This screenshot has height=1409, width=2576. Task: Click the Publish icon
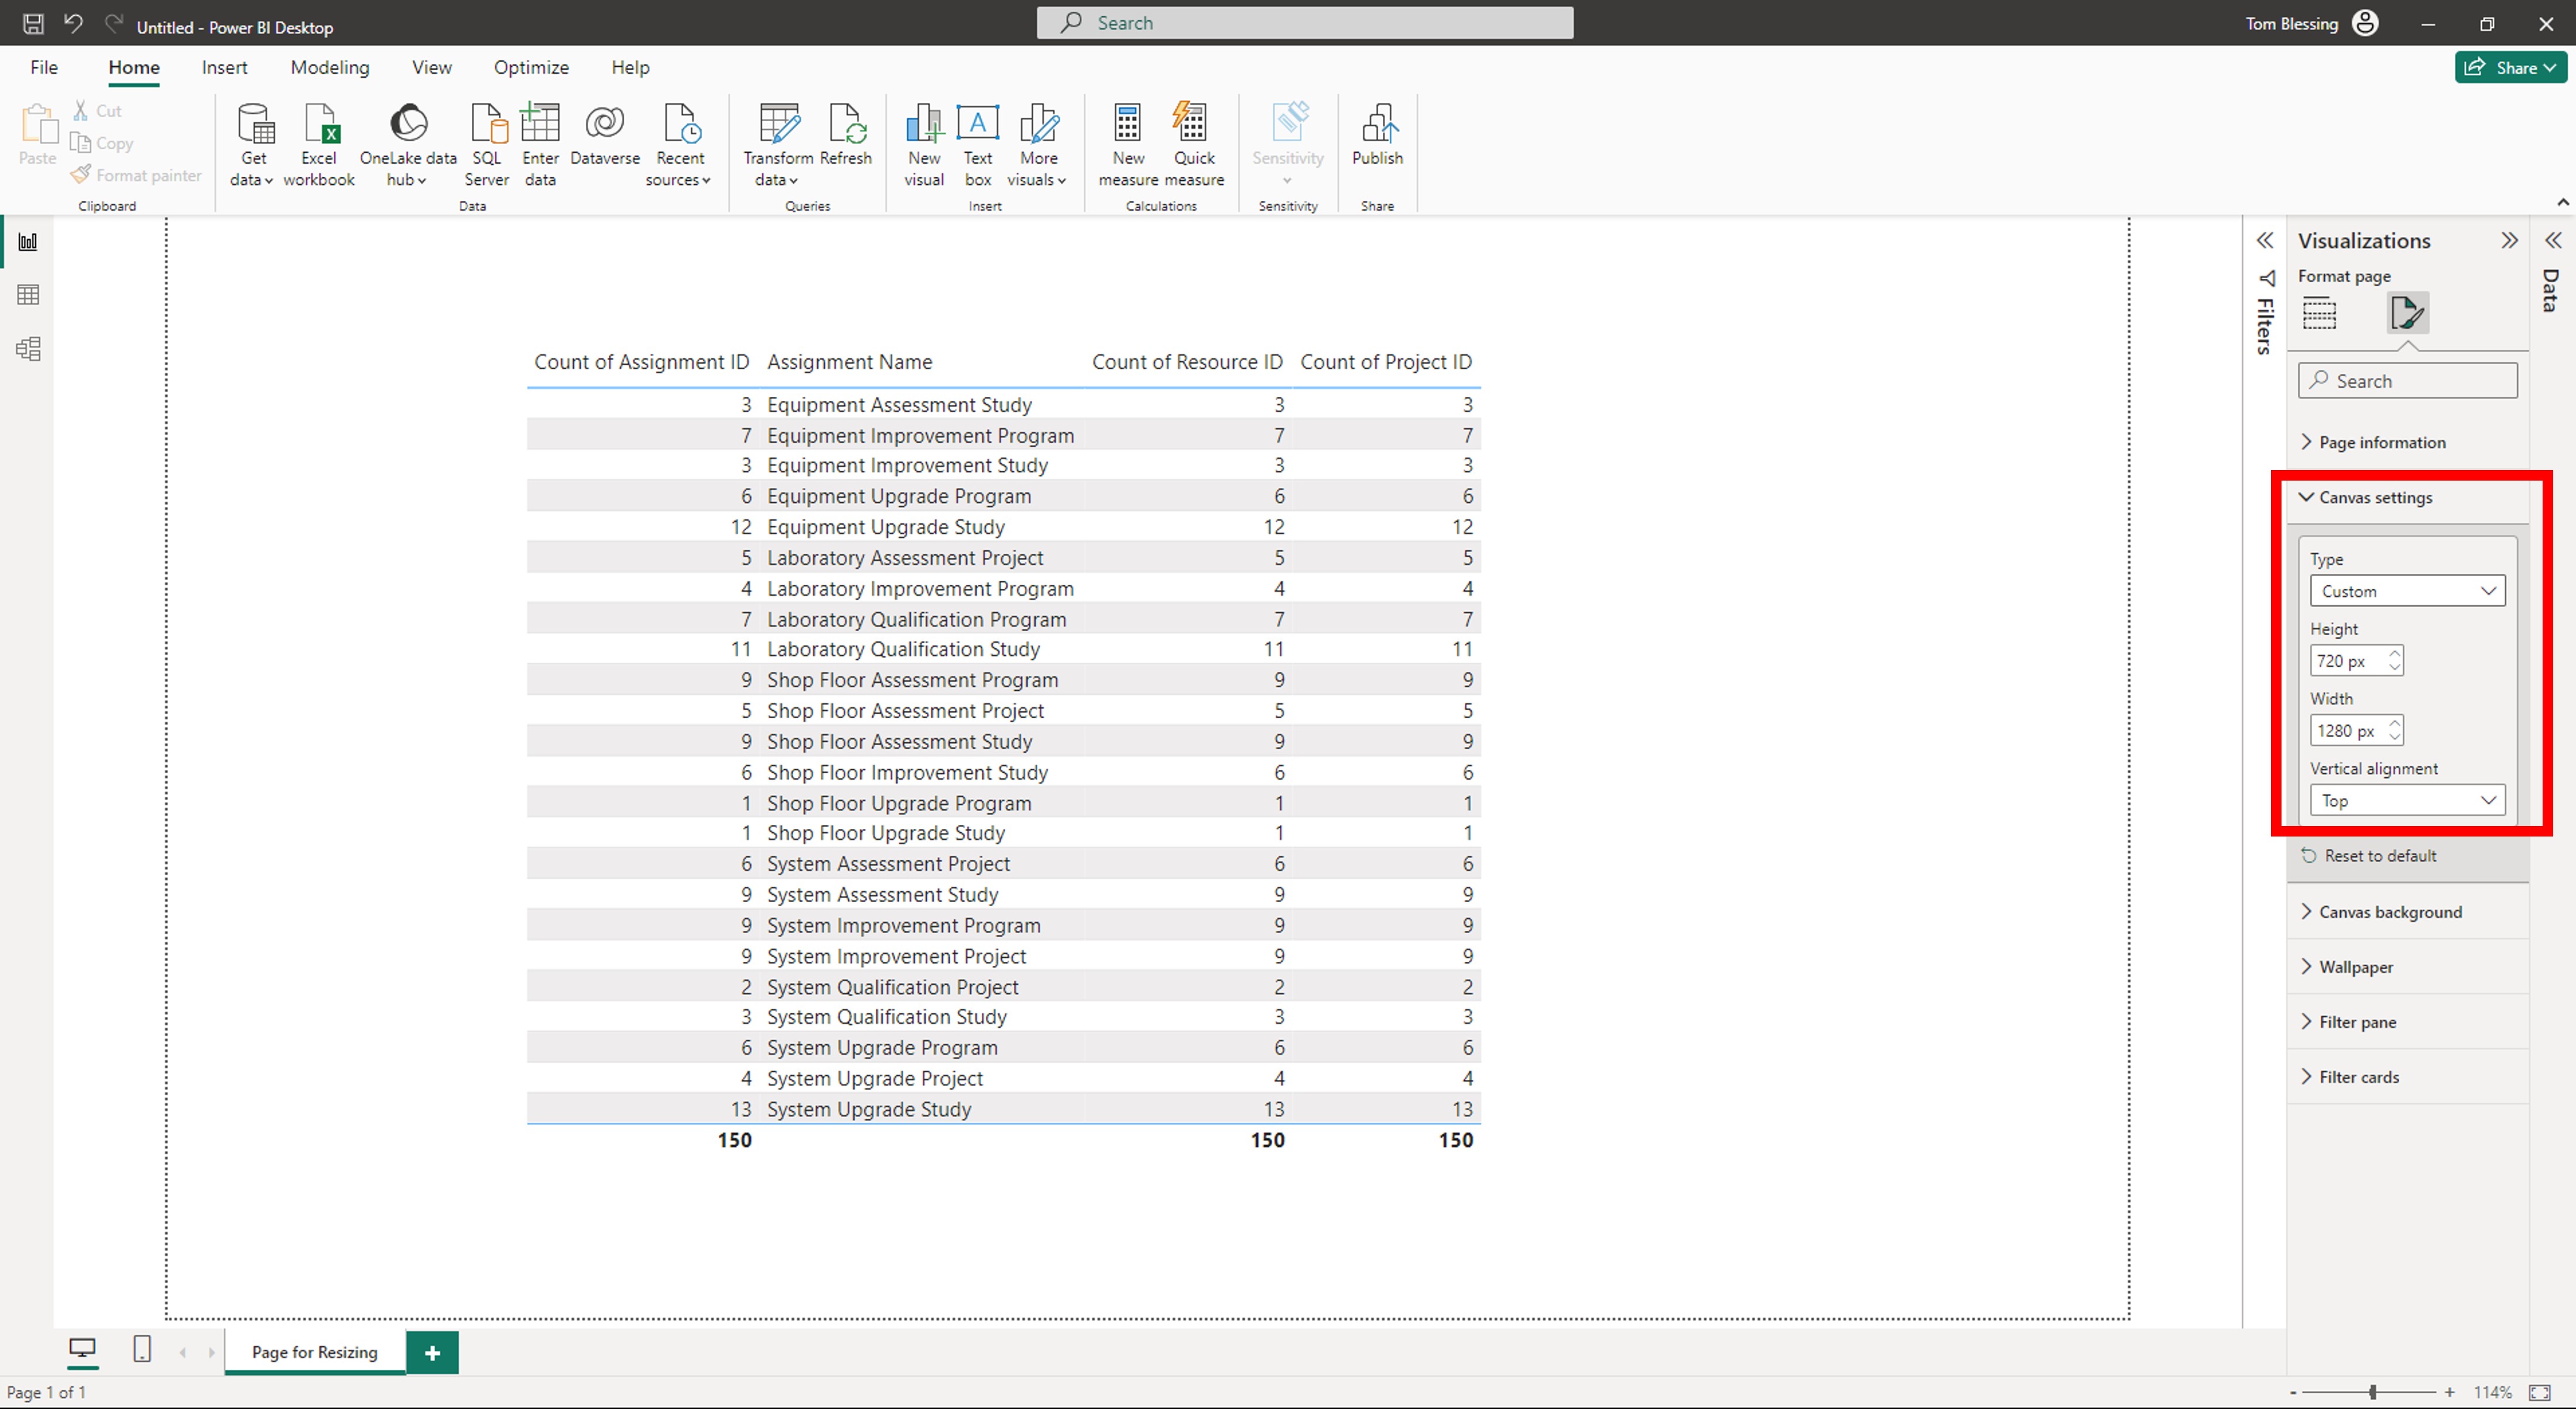(1377, 125)
